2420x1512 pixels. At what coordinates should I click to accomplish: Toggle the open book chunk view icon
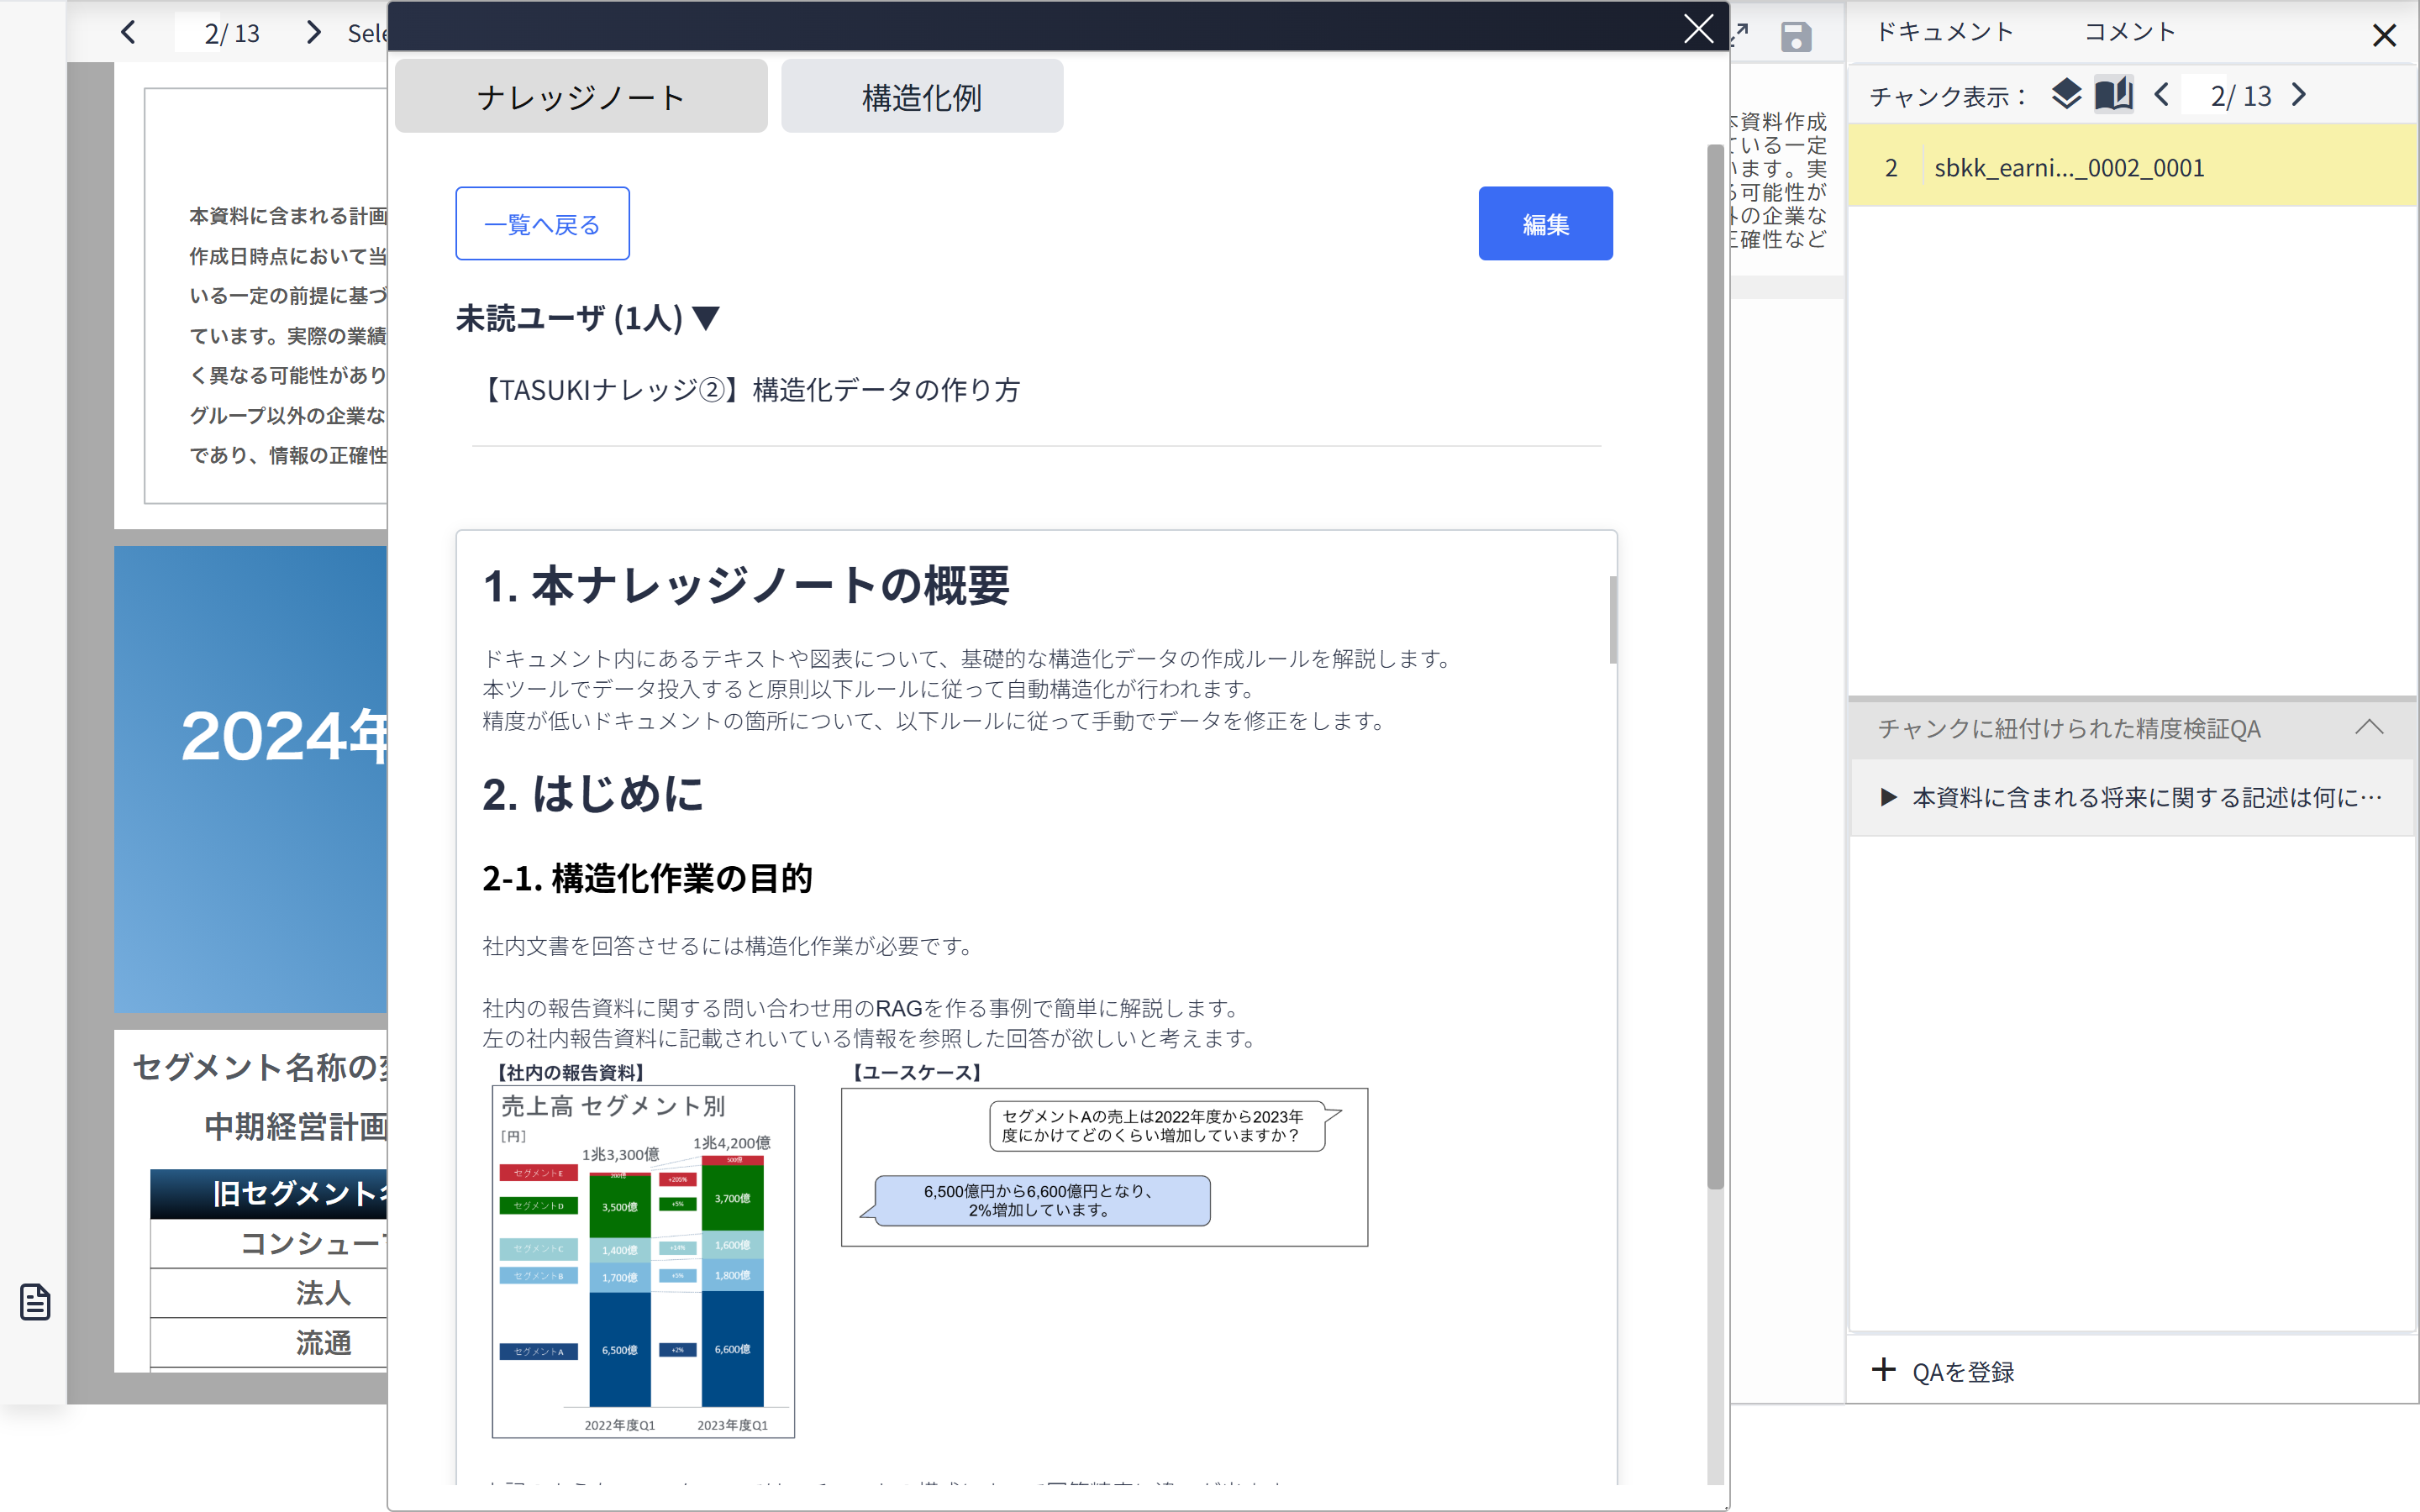coord(2113,95)
